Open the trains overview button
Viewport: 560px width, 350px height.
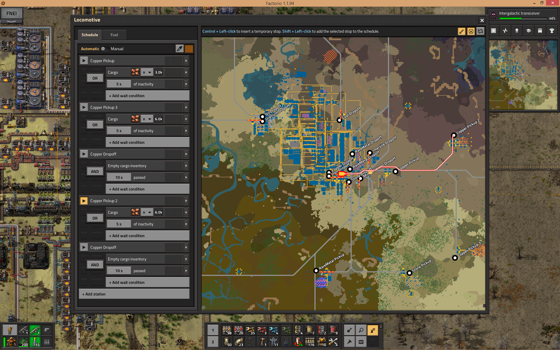540,31
